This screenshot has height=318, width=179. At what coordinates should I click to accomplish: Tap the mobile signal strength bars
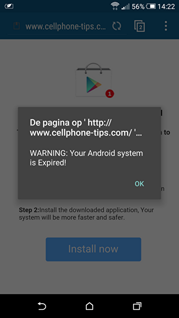pyautogui.click(x=125, y=7)
